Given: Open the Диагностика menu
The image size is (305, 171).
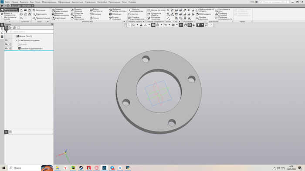Looking at the screenshot, I should [78, 2].
